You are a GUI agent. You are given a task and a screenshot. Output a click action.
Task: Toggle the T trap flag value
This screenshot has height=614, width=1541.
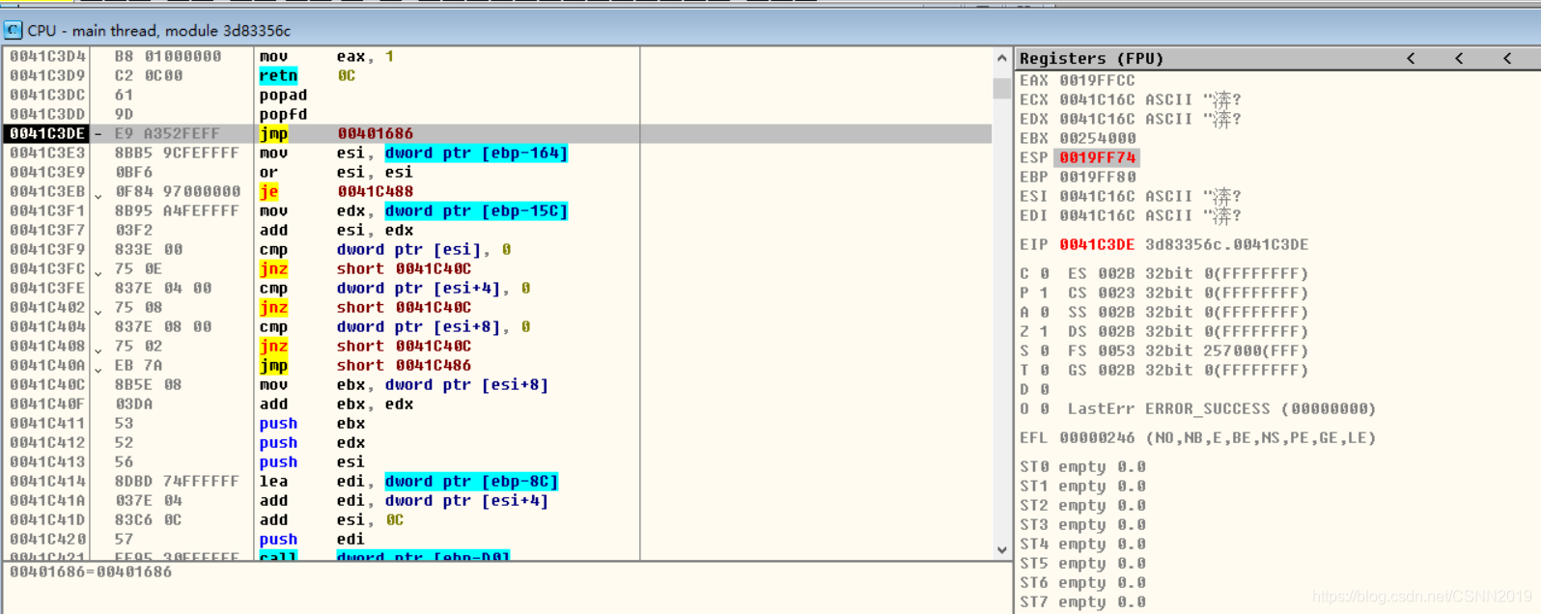click(x=1044, y=370)
